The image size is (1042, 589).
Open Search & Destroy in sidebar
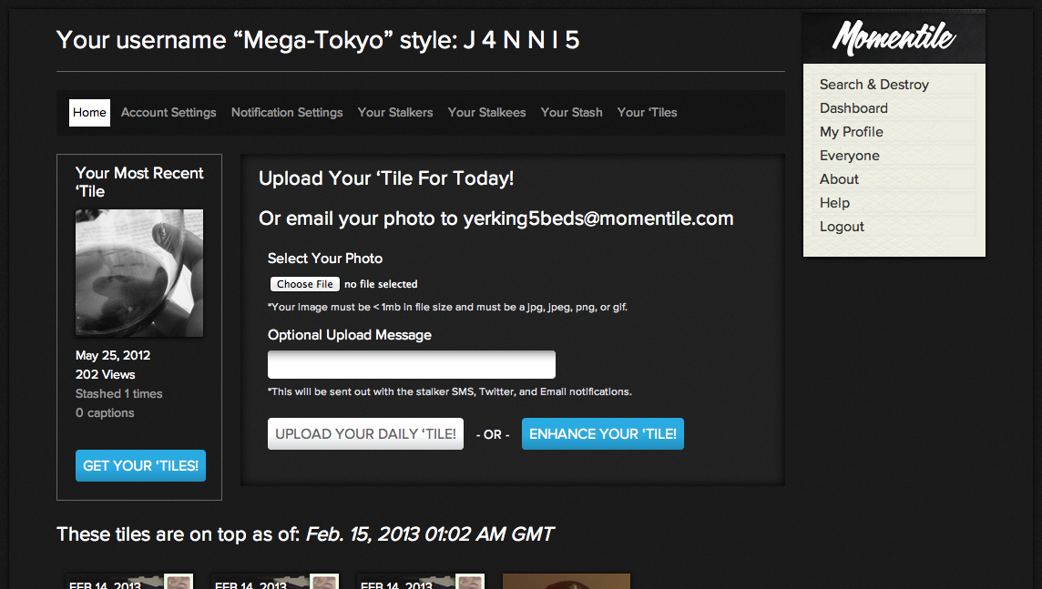[x=873, y=85]
